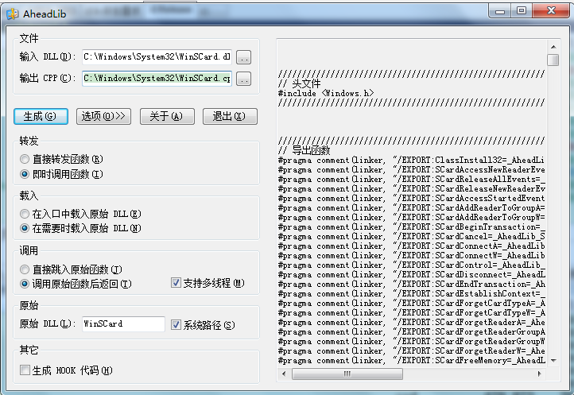The width and height of the screenshot is (574, 395).
Task: Click the SCardBeginTransaction export line
Action: click(x=412, y=227)
